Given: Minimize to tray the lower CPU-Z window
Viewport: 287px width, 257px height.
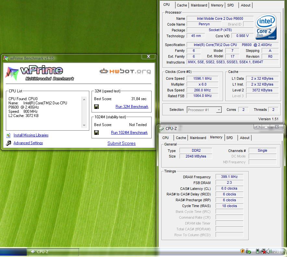Looking at the screenshot, I should [258, 127].
